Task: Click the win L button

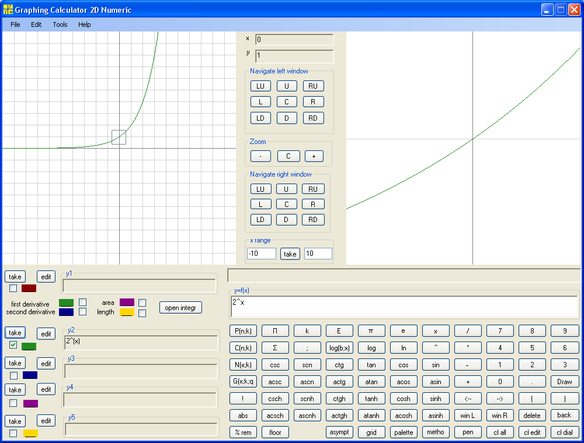Action: 468,416
